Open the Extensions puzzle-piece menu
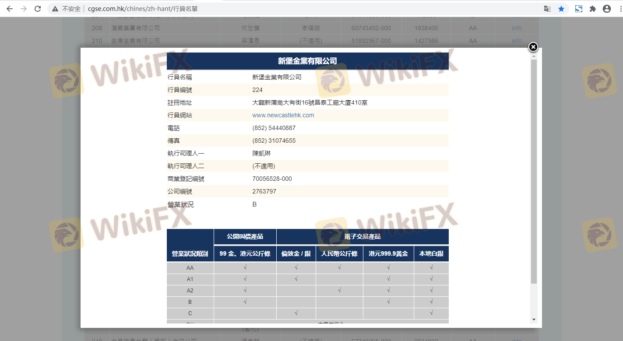The width and height of the screenshot is (623, 341). 593,9
